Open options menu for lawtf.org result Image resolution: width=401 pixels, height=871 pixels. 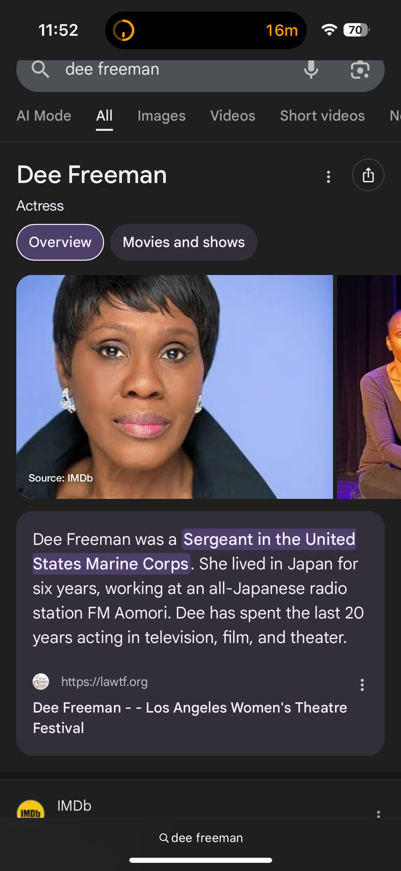tap(362, 685)
